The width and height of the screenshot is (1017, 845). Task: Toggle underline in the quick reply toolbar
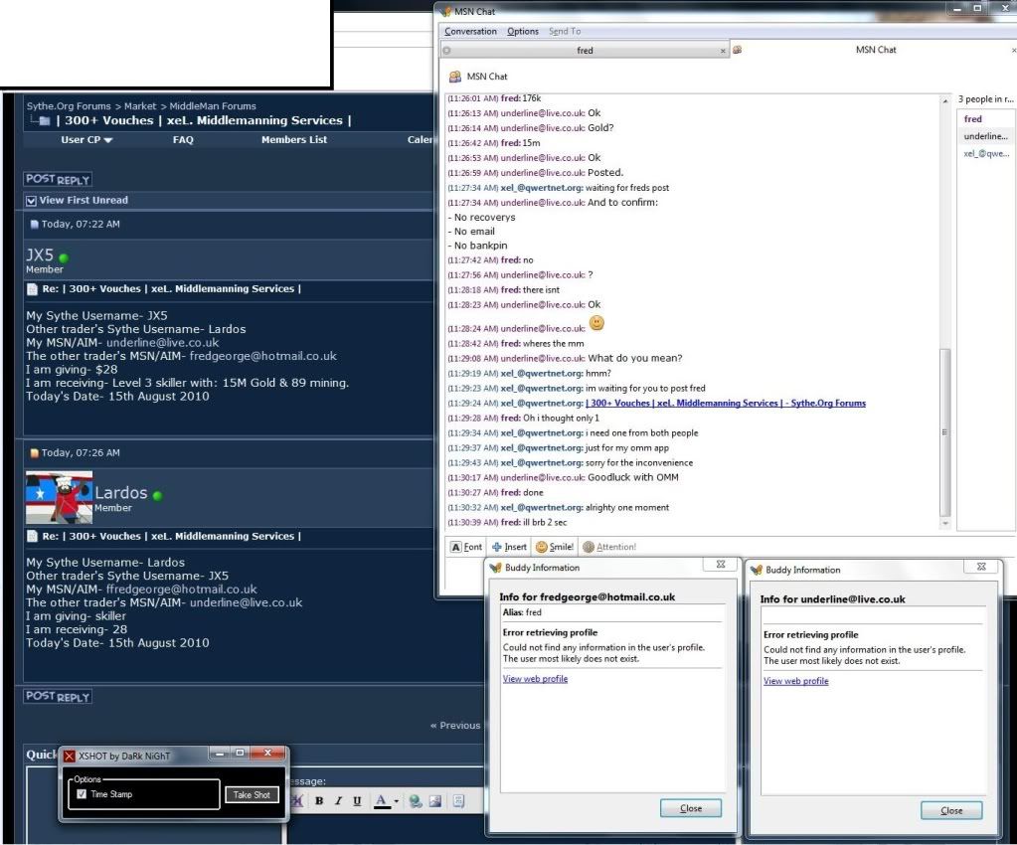(x=357, y=801)
